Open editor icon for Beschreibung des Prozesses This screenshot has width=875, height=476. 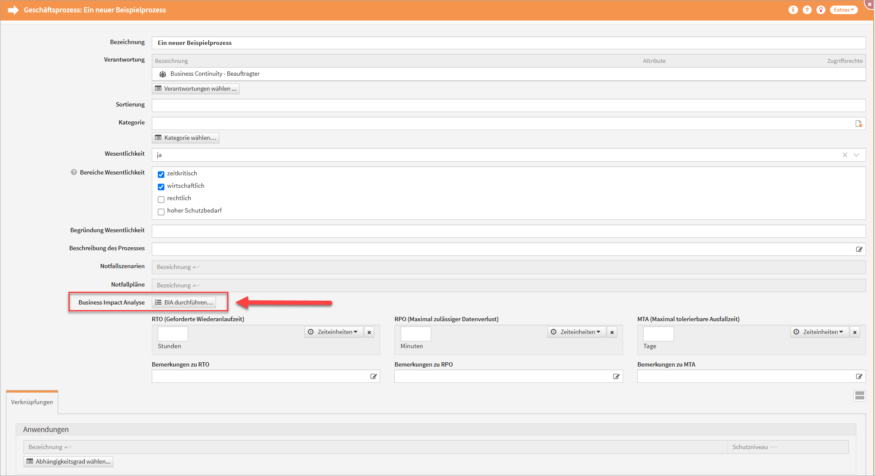[859, 249]
